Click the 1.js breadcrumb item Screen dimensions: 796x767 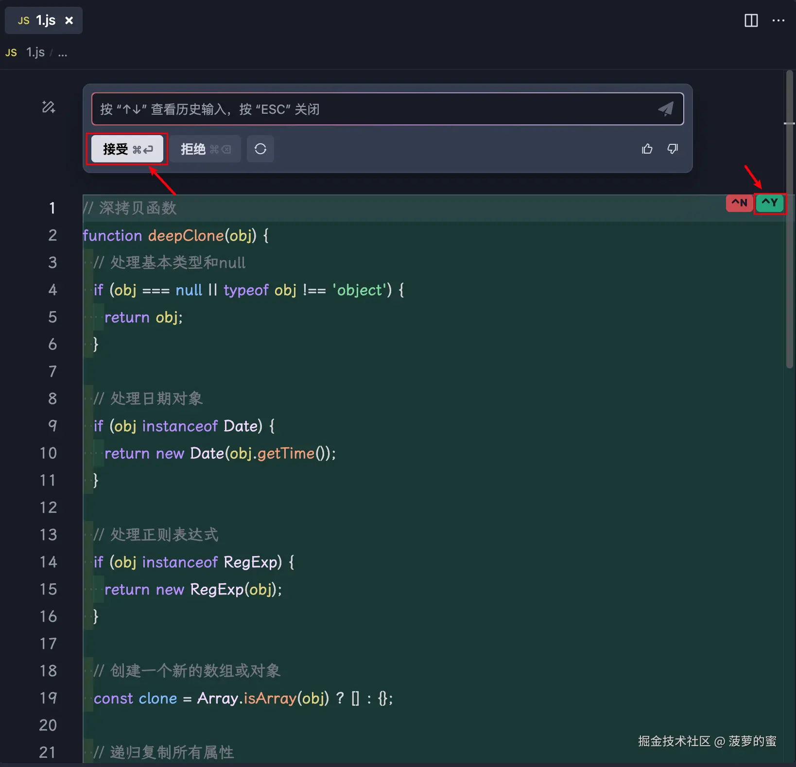pos(35,52)
